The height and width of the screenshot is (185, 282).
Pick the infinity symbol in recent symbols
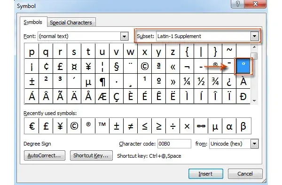point(201,126)
